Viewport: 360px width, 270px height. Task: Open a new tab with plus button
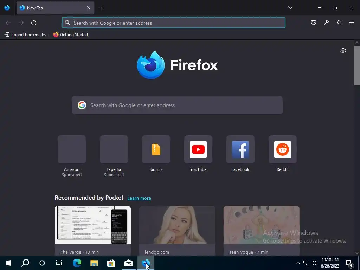[x=102, y=8]
